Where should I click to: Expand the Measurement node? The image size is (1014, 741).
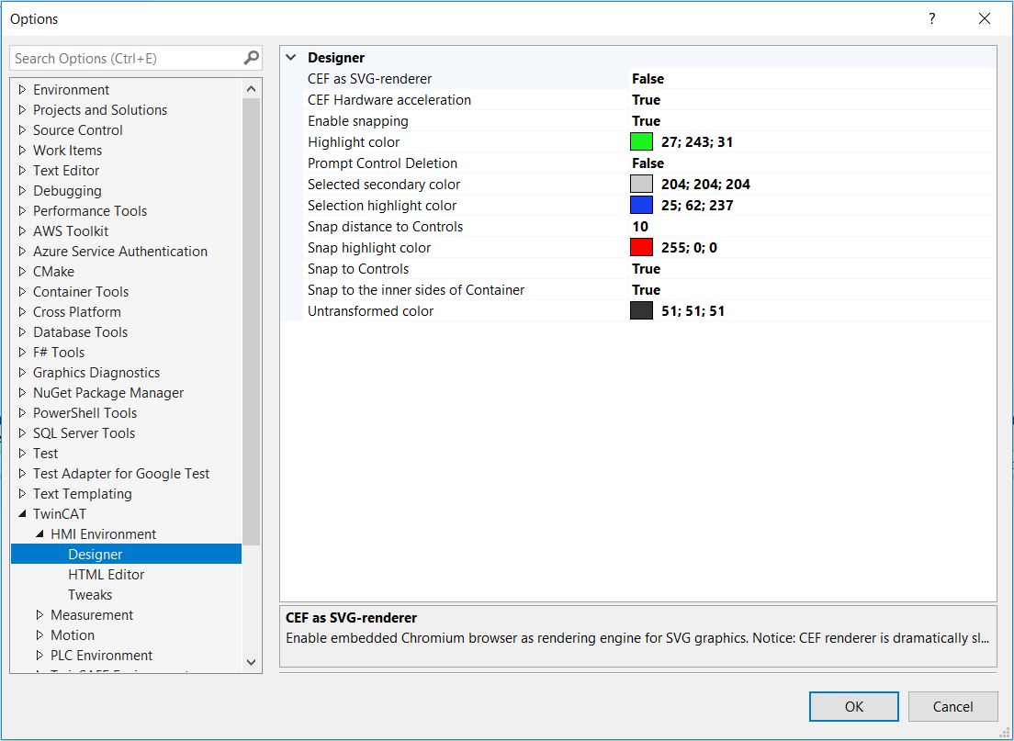click(x=39, y=614)
